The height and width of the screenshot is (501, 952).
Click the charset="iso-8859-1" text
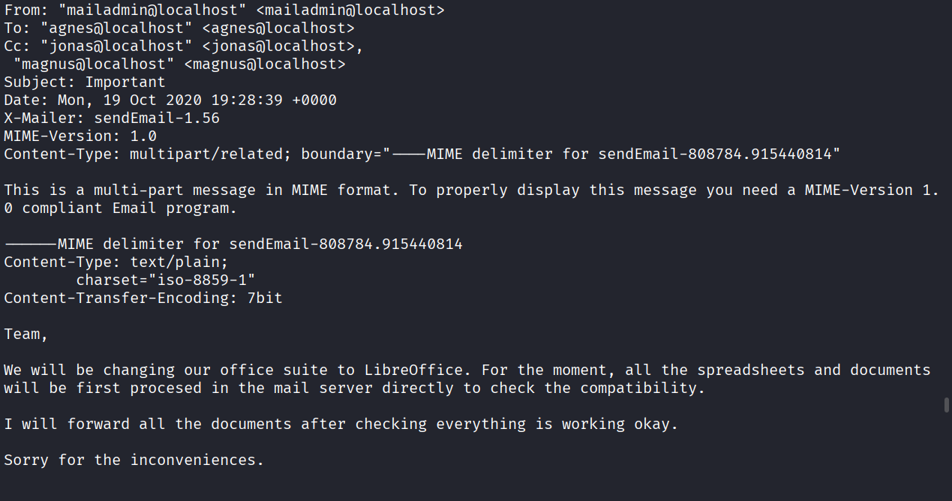tap(166, 280)
